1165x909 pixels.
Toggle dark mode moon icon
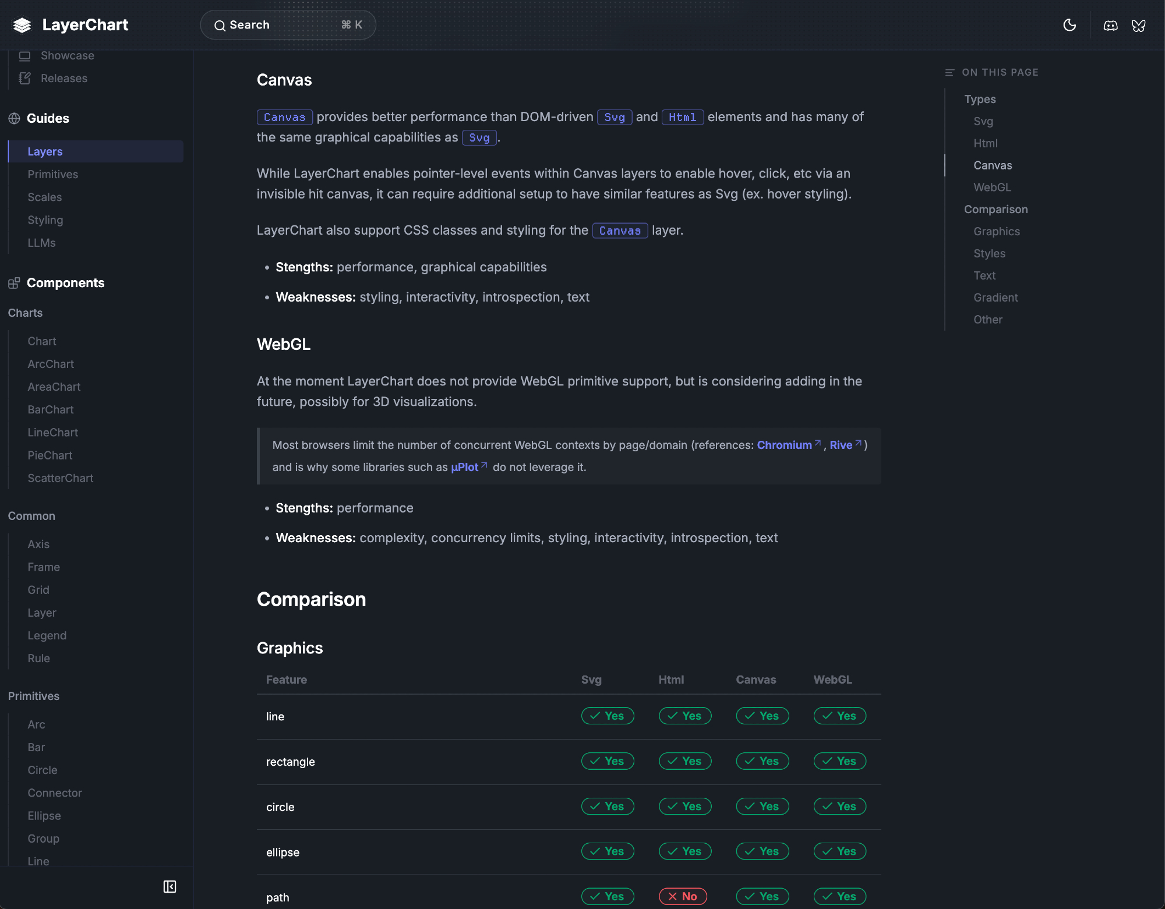point(1069,25)
